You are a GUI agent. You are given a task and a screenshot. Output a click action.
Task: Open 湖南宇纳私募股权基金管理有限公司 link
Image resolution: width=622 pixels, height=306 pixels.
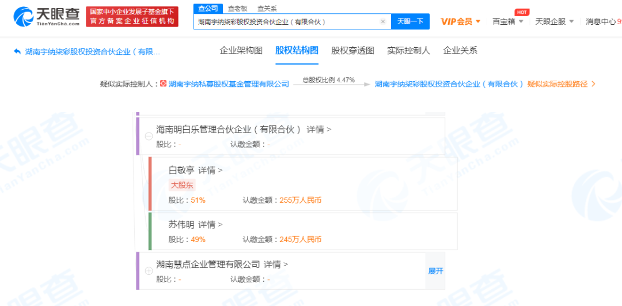tap(229, 84)
